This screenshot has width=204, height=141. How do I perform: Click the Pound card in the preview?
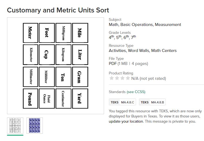[30, 99]
